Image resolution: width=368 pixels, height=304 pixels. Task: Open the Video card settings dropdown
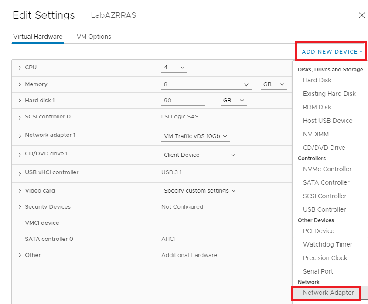[x=200, y=191]
